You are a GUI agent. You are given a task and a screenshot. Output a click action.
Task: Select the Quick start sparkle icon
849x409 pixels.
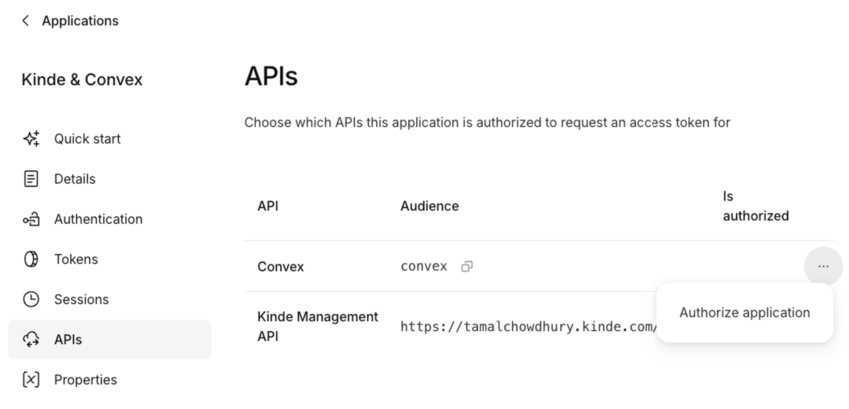[x=31, y=138]
